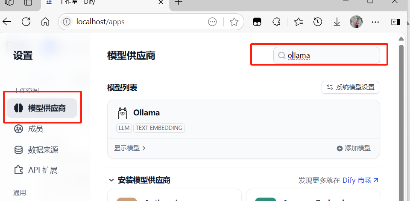Click the 设置 title text
The height and width of the screenshot is (201, 410).
(23, 55)
